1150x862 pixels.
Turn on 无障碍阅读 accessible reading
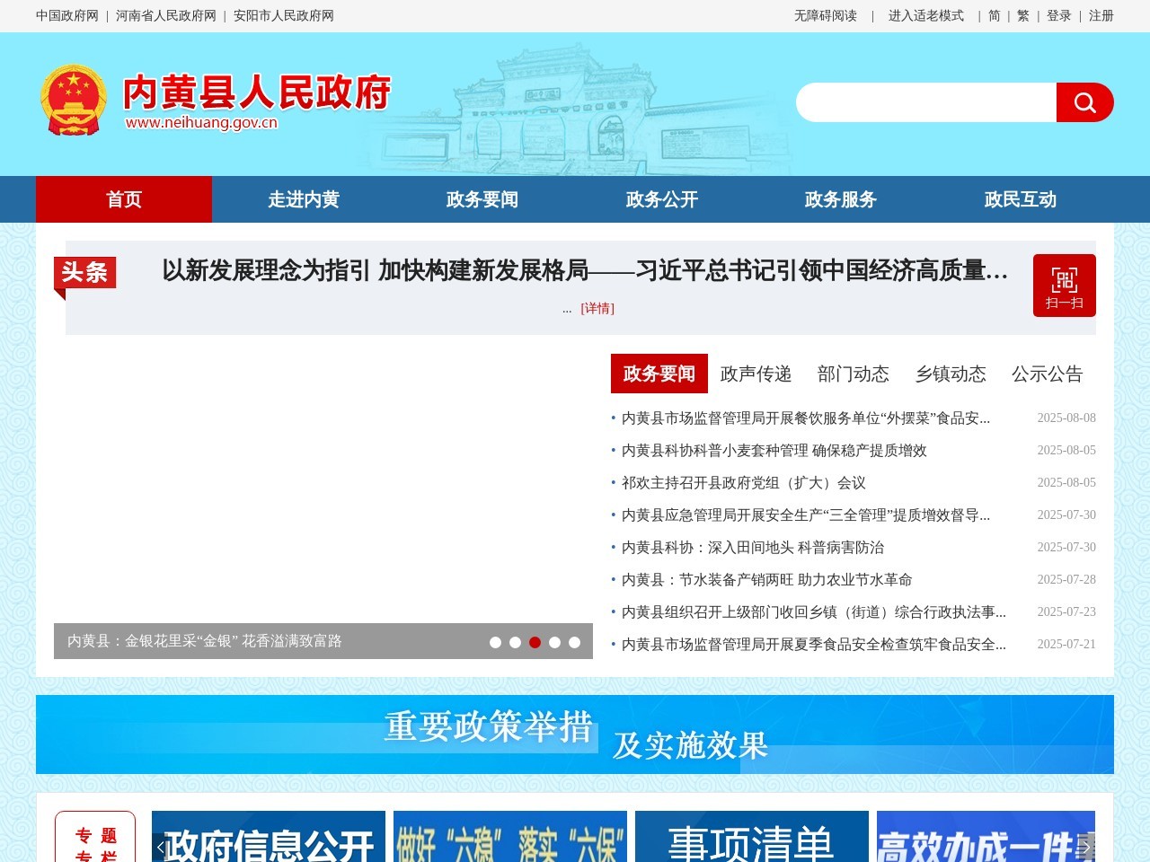pos(824,16)
